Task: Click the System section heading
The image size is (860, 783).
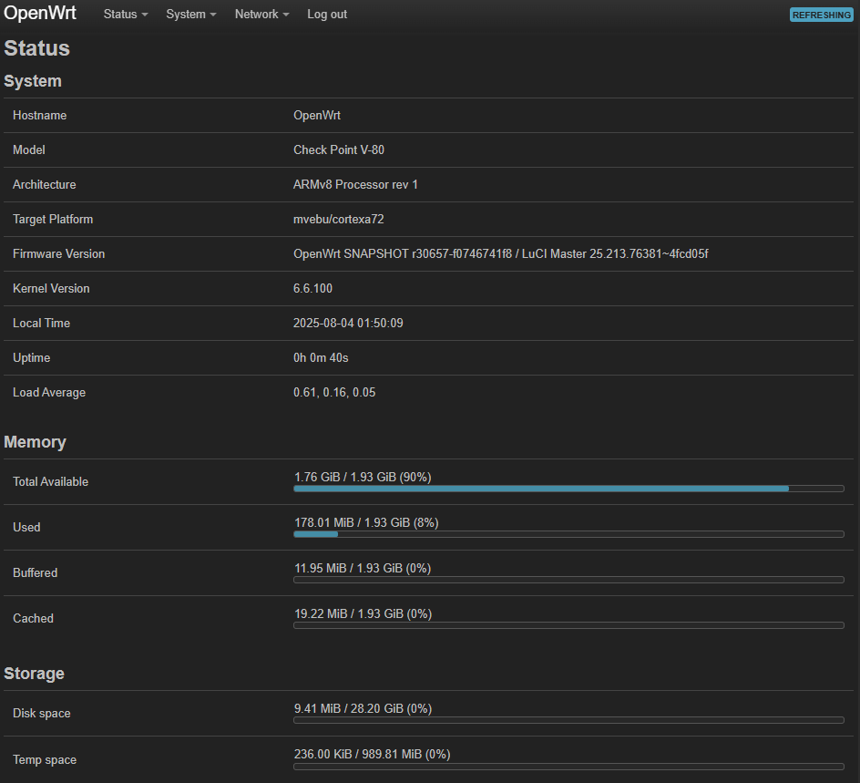Action: click(33, 80)
